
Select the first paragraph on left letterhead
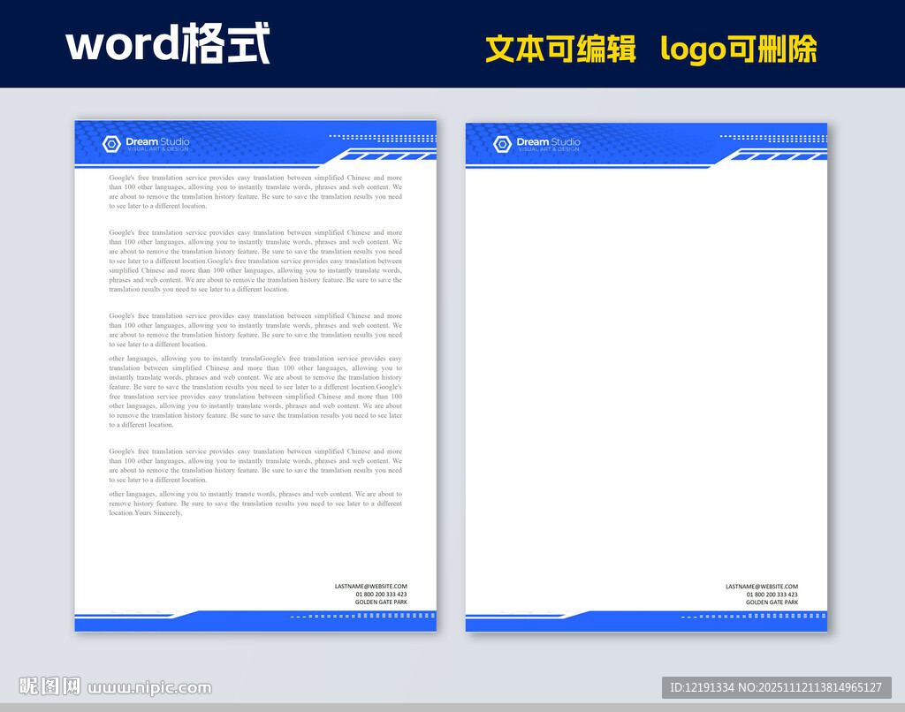pyautogui.click(x=255, y=193)
